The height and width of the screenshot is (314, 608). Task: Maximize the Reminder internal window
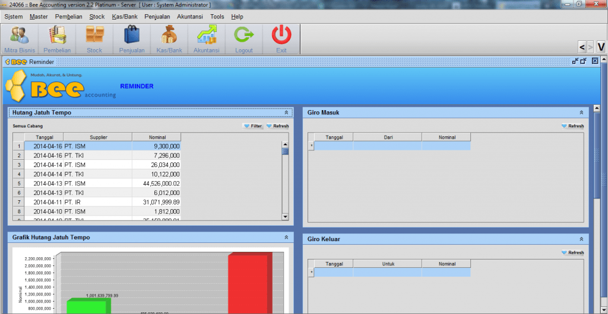(x=583, y=60)
